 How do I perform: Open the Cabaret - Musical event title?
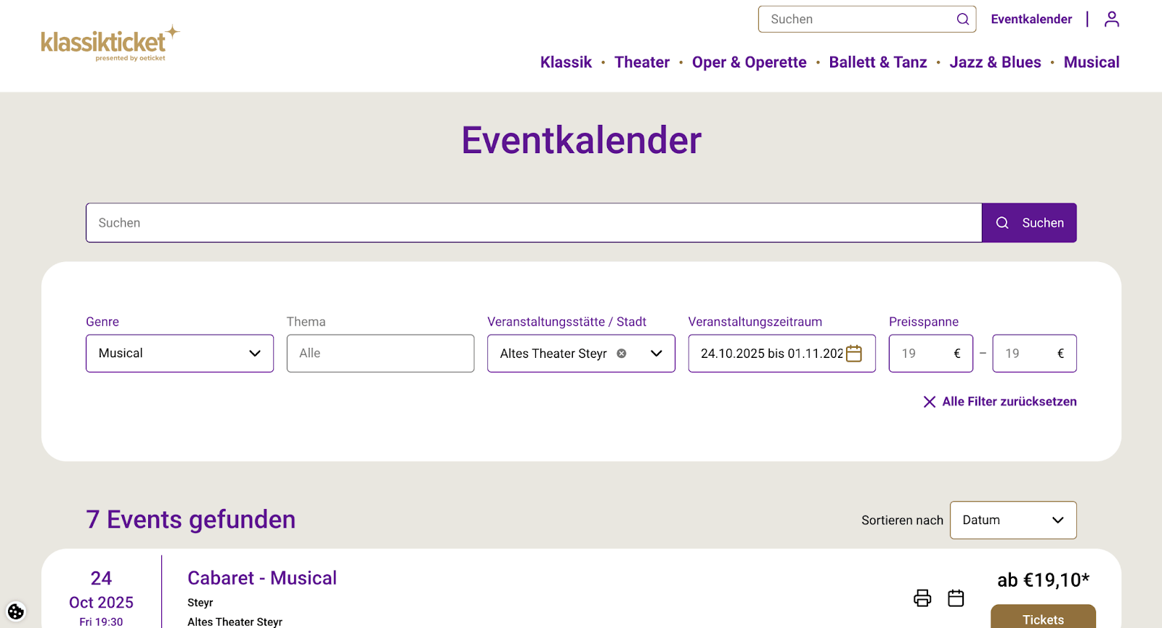coord(262,578)
